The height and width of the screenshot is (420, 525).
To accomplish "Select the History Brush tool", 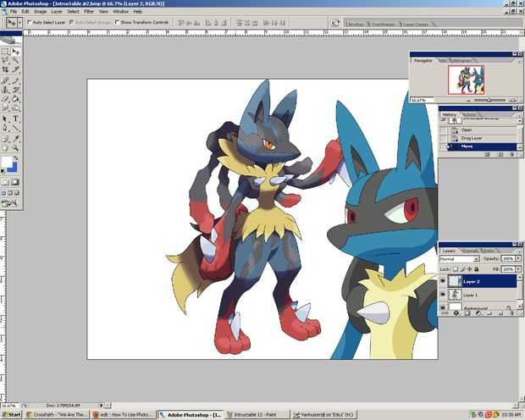I will point(15,90).
